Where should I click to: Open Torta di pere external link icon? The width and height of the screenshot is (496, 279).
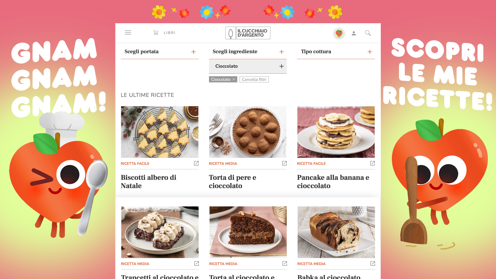click(x=284, y=163)
